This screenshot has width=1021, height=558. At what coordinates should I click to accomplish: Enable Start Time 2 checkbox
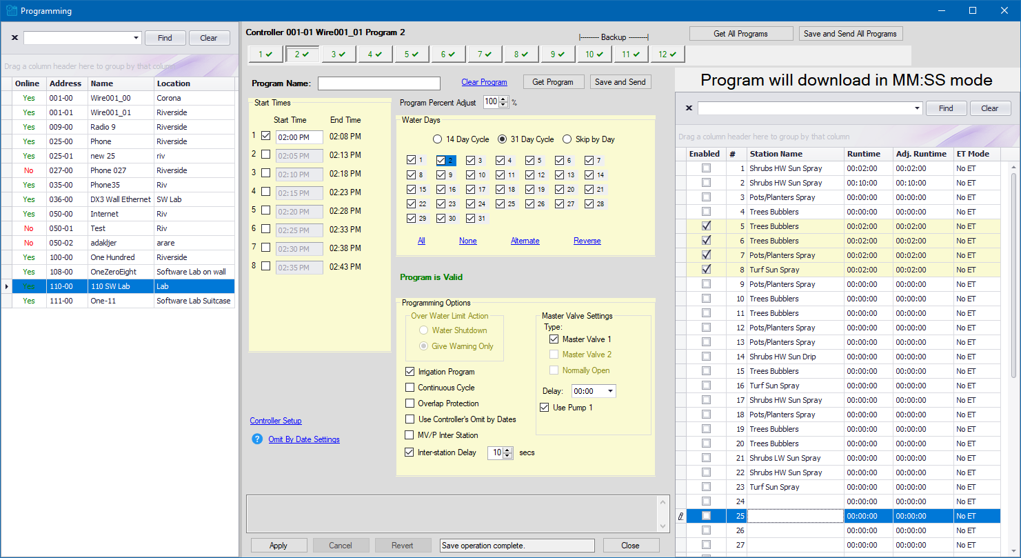point(266,155)
